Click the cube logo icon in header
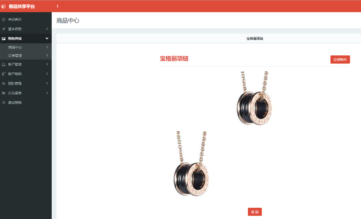 (x=4, y=6)
